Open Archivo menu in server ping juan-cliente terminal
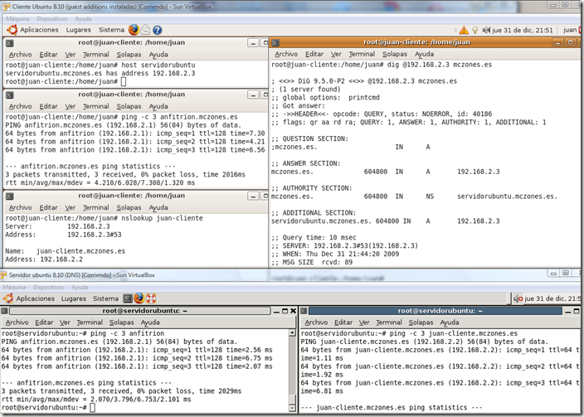This screenshot has width=584, height=417. (316, 322)
